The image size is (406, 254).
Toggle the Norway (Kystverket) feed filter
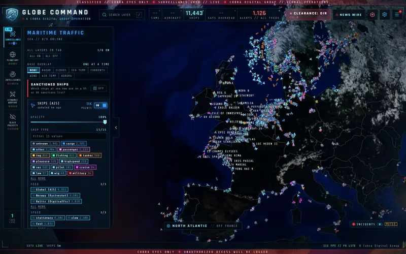tap(55, 196)
